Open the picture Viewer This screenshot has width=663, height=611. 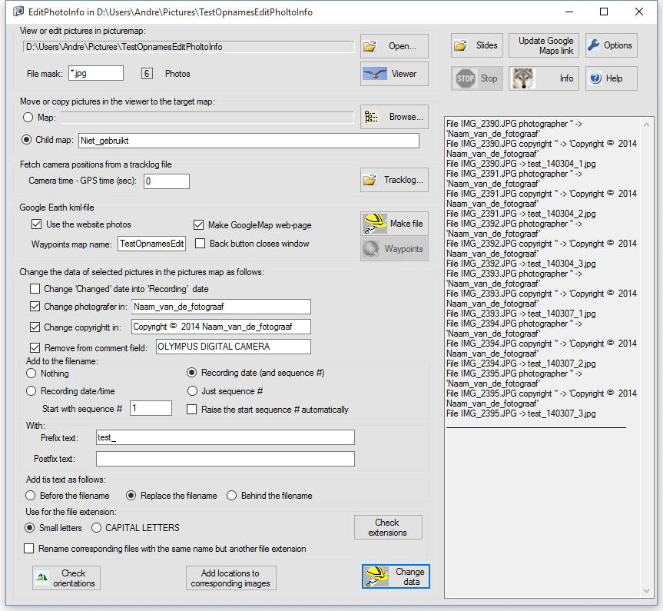point(394,74)
